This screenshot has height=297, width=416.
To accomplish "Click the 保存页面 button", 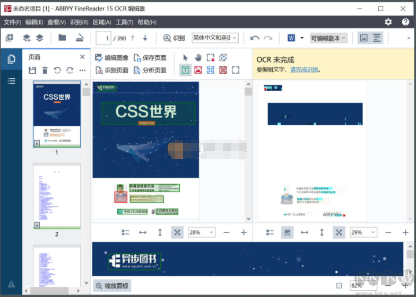I will tap(150, 57).
